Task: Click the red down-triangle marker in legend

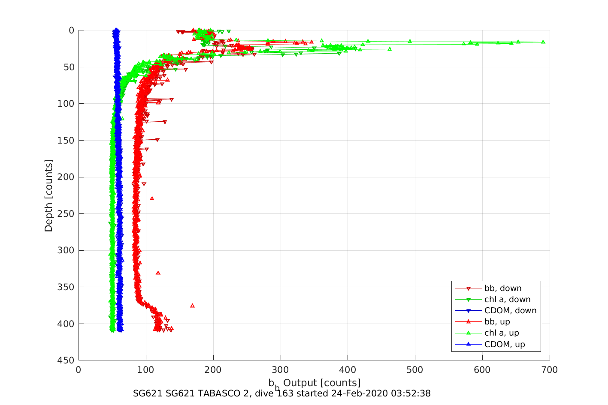Action: click(x=469, y=288)
